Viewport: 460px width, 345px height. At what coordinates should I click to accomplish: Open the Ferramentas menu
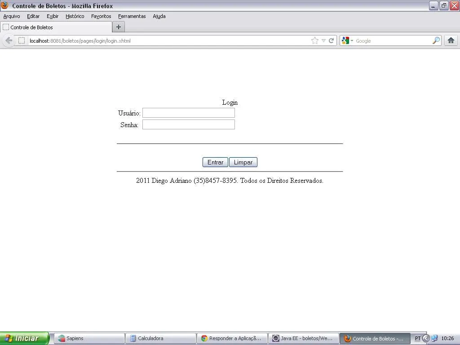pos(132,16)
